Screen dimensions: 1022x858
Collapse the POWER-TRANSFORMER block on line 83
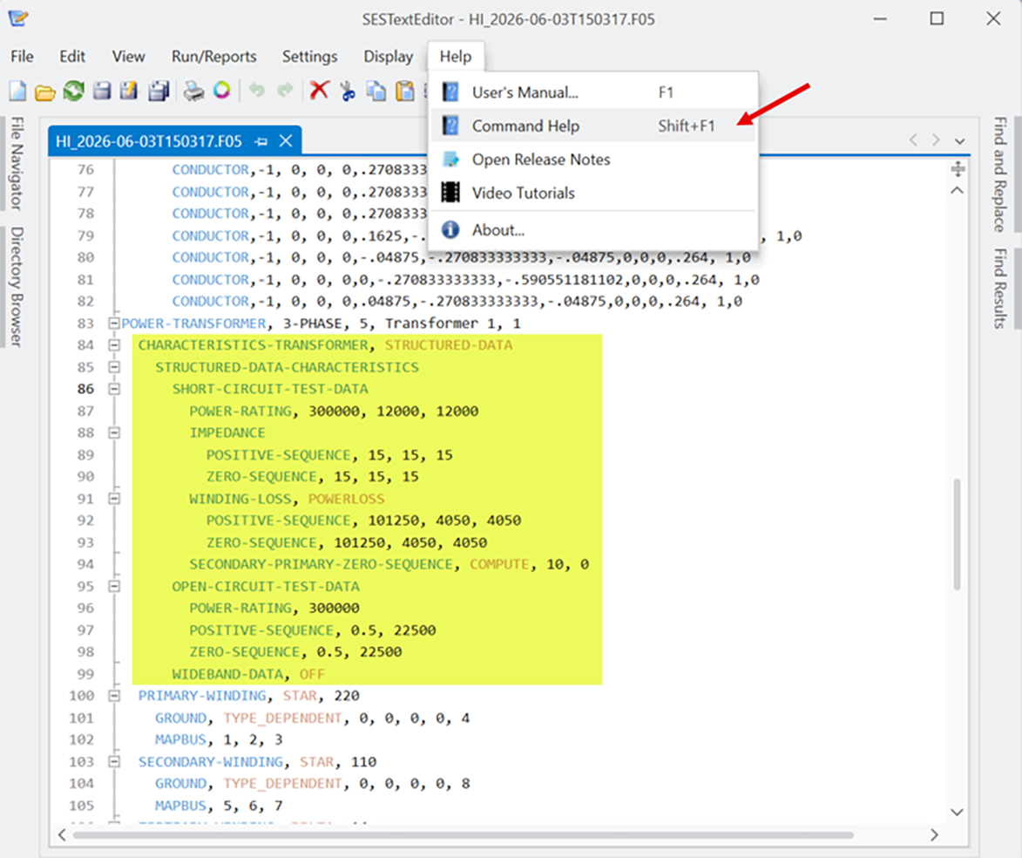coord(114,323)
